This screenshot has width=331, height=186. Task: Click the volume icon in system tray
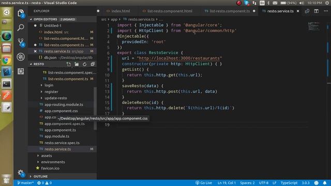tap(302, 3)
